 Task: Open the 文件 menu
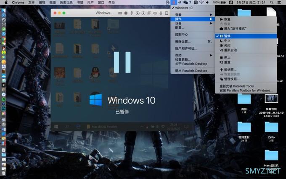[32, 3]
